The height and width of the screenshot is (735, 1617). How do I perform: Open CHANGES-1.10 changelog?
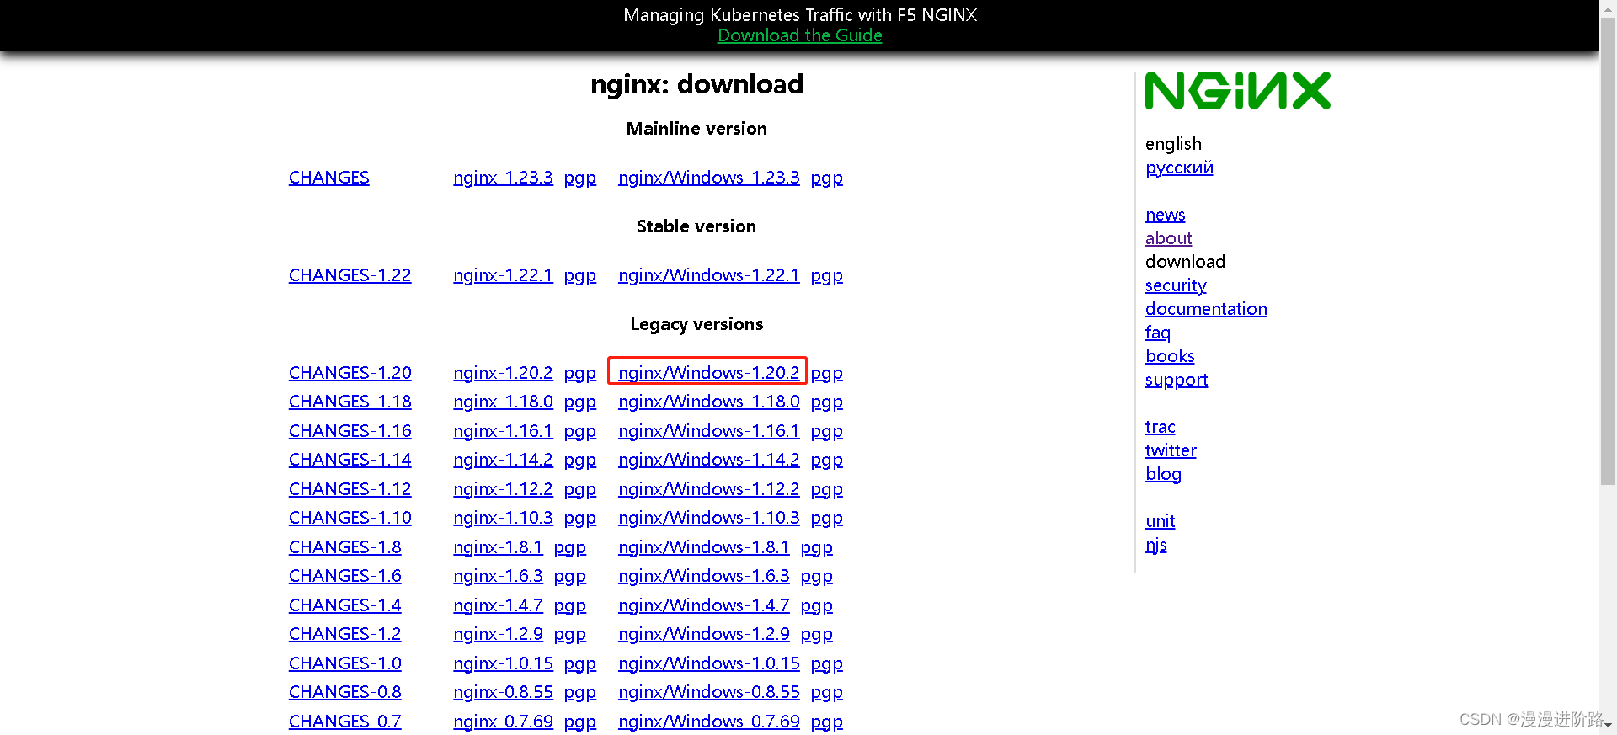(x=350, y=518)
